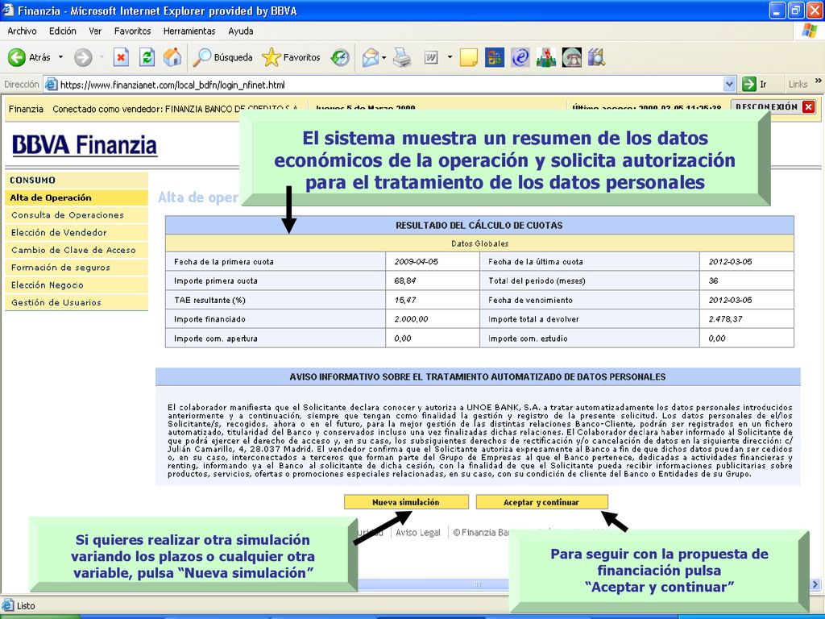The image size is (825, 619).
Task: Click the Atrás back arrow icon
Action: tap(17, 57)
